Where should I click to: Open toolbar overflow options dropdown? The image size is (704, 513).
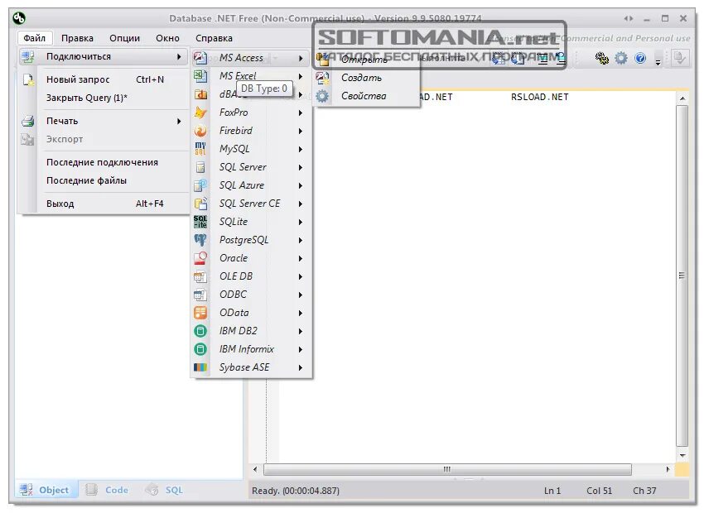[658, 62]
